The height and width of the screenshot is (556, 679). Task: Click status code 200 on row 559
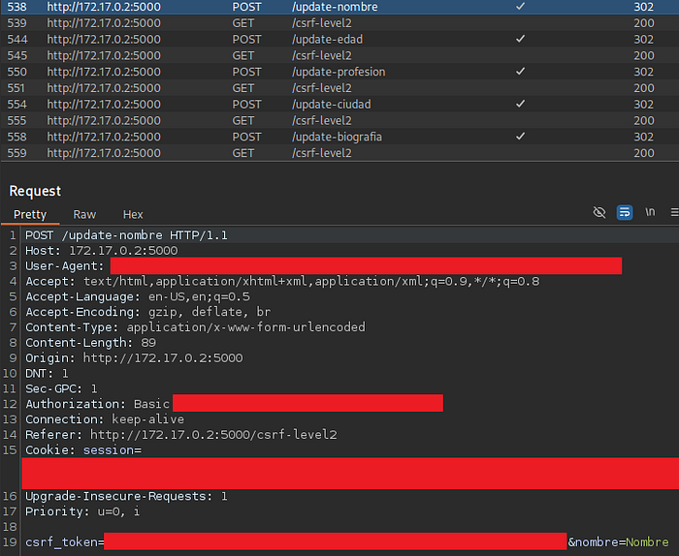click(643, 153)
